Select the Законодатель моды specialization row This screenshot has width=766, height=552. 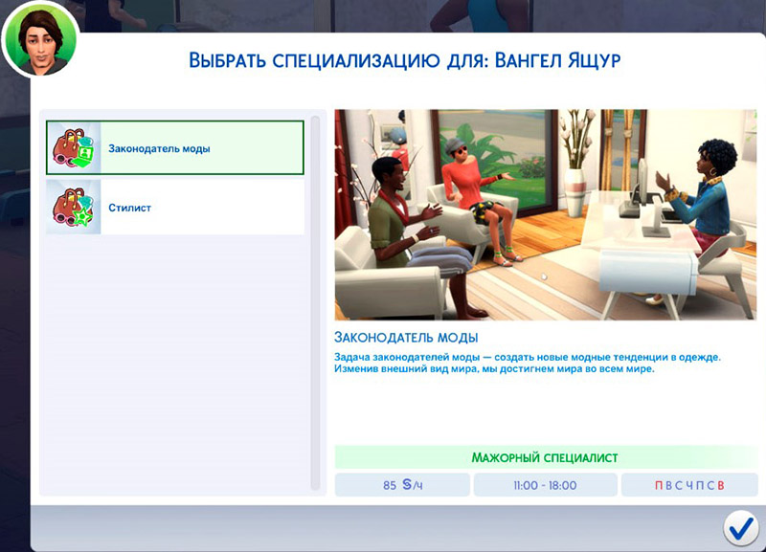point(175,147)
